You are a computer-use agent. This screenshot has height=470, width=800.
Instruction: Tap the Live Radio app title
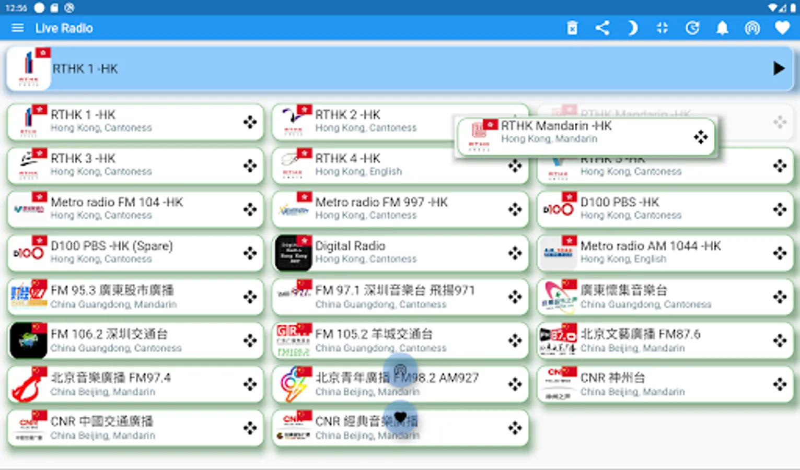64,28
